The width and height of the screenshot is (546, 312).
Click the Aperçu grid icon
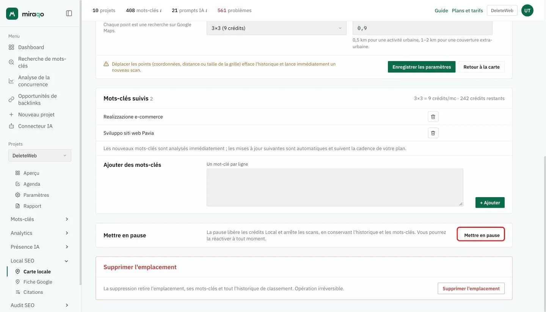[17, 173]
